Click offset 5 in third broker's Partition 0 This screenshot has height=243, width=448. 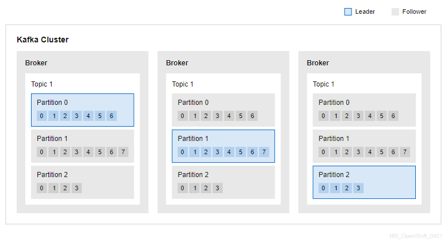click(x=381, y=116)
